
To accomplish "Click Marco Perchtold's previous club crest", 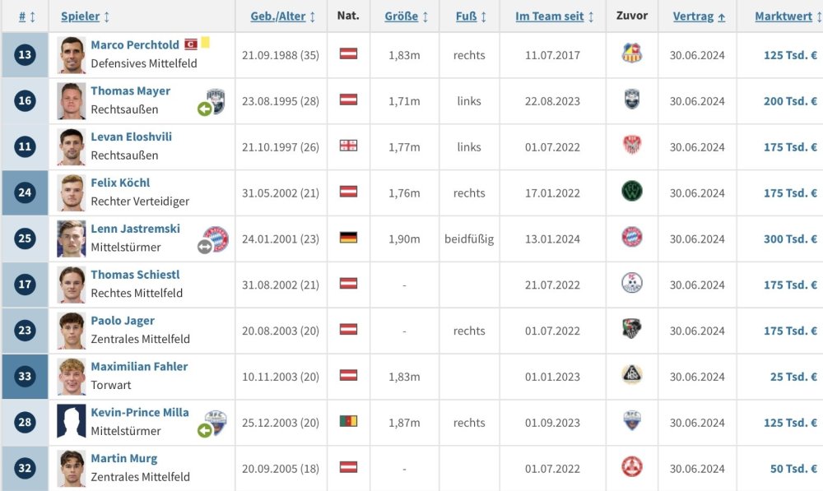I will 631,54.
